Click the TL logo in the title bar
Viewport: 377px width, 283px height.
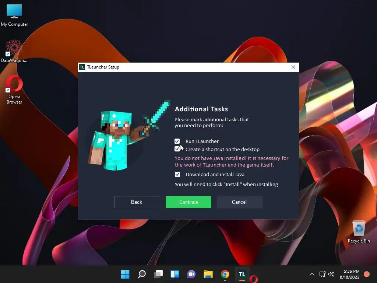82,67
